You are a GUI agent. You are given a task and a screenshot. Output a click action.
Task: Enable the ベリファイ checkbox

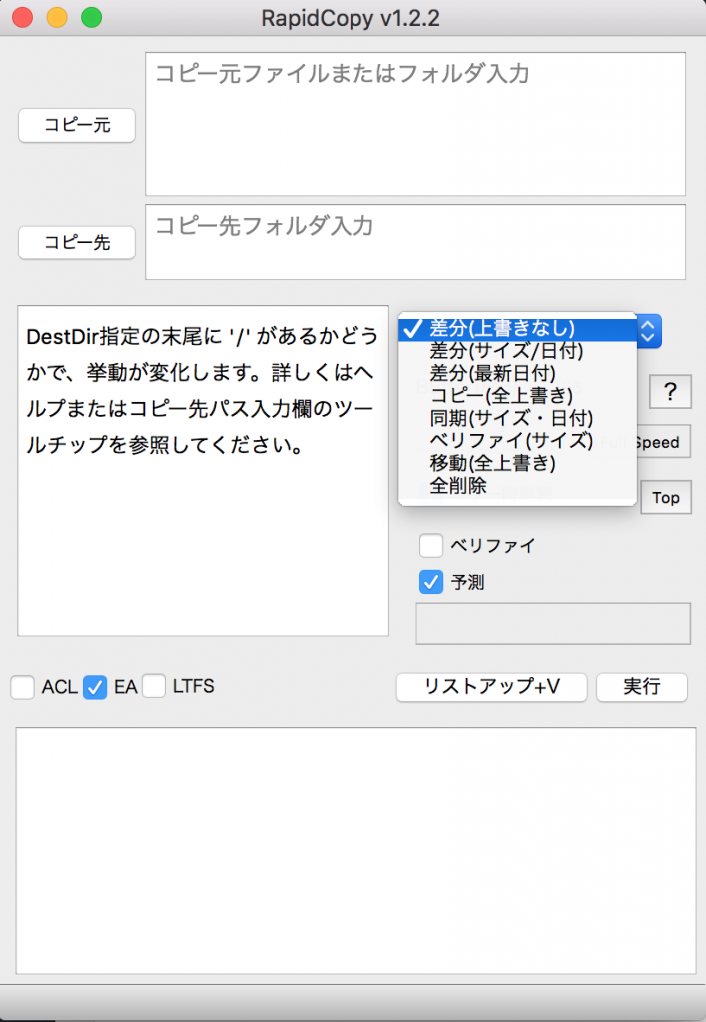click(x=431, y=545)
